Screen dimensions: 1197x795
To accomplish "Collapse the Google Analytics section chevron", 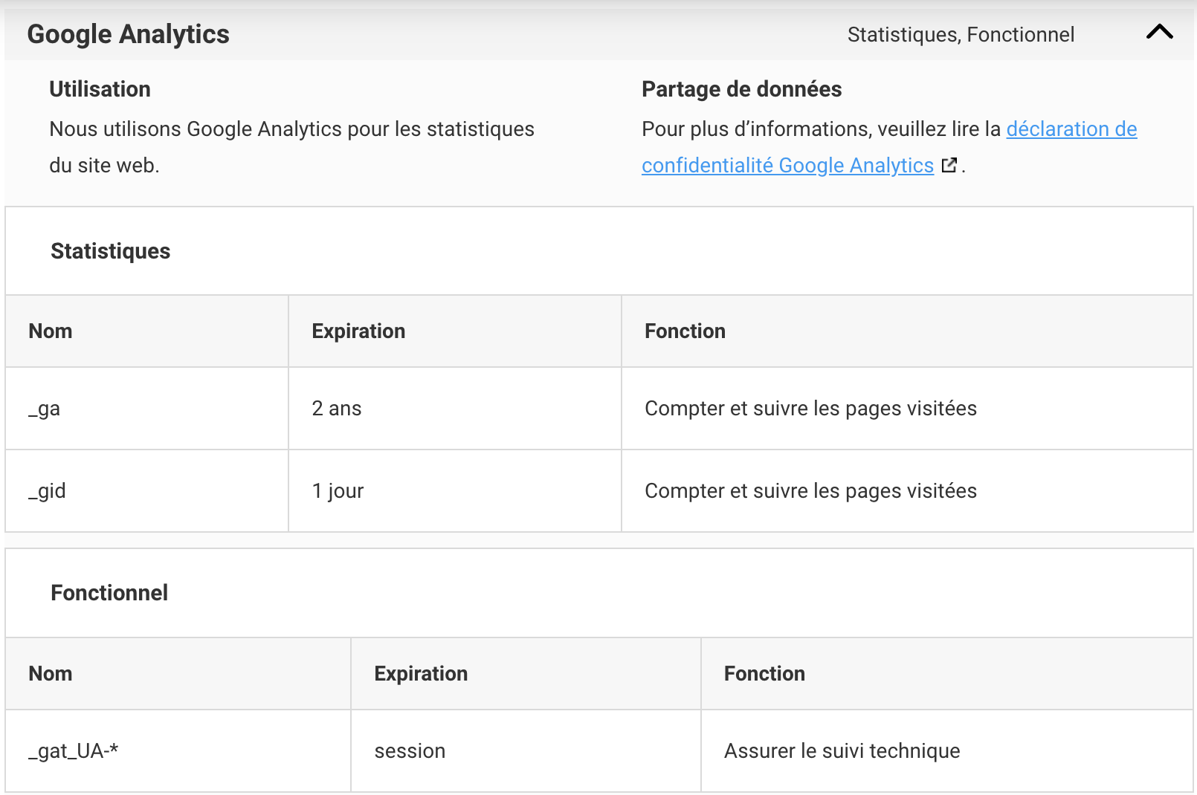I will 1159,32.
